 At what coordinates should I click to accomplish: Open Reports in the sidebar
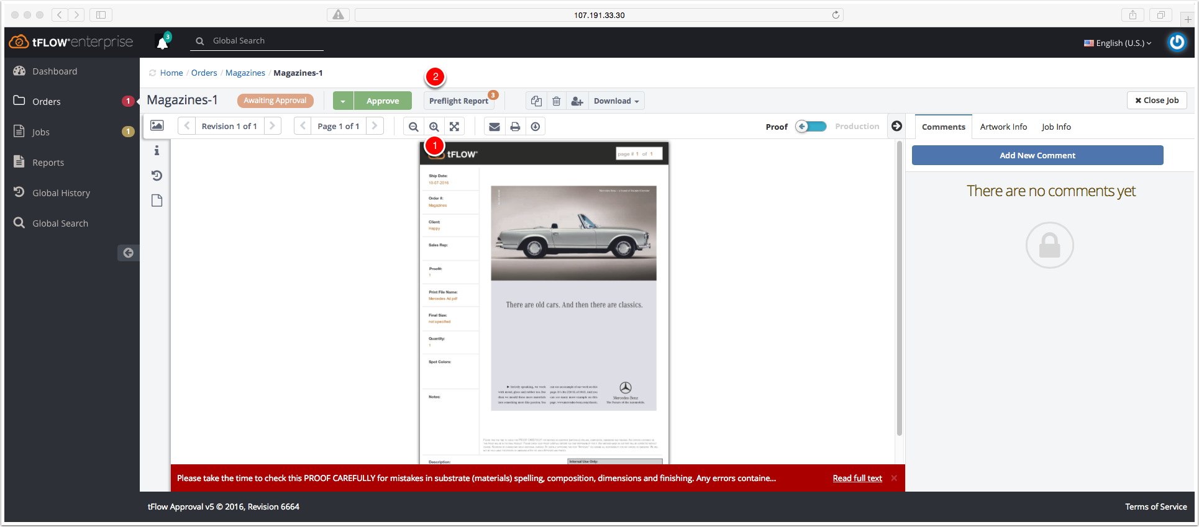coord(48,162)
